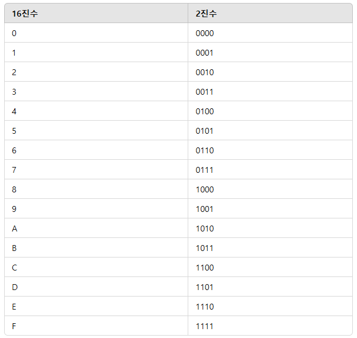
Task: Click the binary value 1011 cell
Action: click(205, 248)
